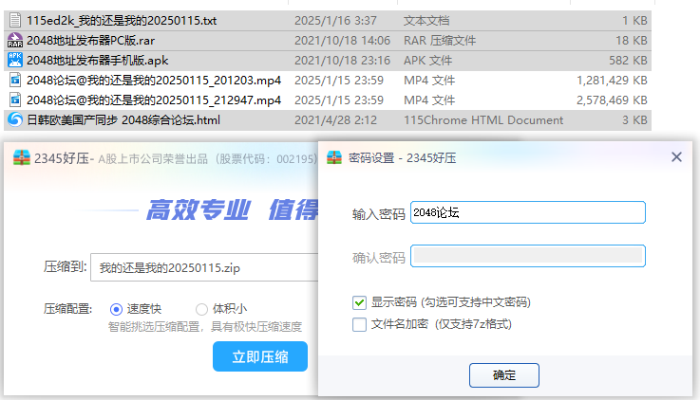Image resolution: width=700 pixels, height=400 pixels.
Task: Click the 2345好压 logo in main window title
Action: 22,157
